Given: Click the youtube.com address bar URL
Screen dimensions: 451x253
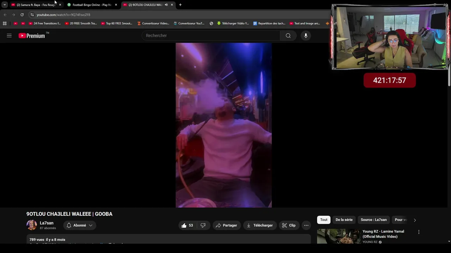Looking at the screenshot, I should pyautogui.click(x=63, y=15).
